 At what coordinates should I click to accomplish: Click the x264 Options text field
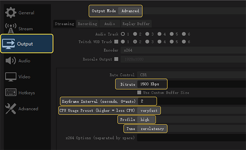[x=190, y=138]
